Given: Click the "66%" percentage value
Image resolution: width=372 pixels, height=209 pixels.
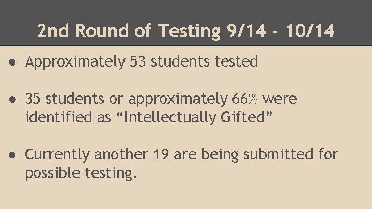Looking at the screenshot, I should pyautogui.click(x=245, y=99).
